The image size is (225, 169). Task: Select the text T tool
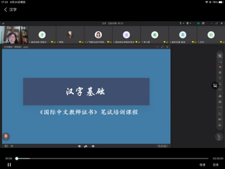pos(220,78)
